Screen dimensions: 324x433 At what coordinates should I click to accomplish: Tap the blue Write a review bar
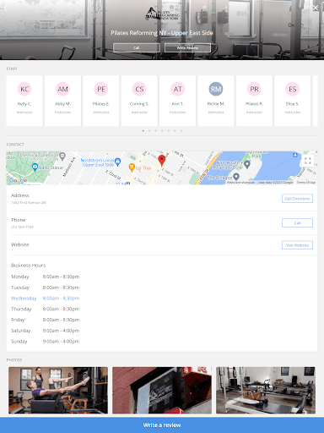pyautogui.click(x=162, y=425)
